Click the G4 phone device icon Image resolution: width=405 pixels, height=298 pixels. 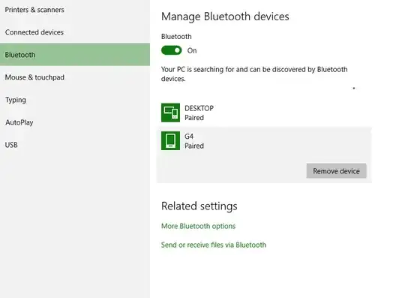pos(170,140)
